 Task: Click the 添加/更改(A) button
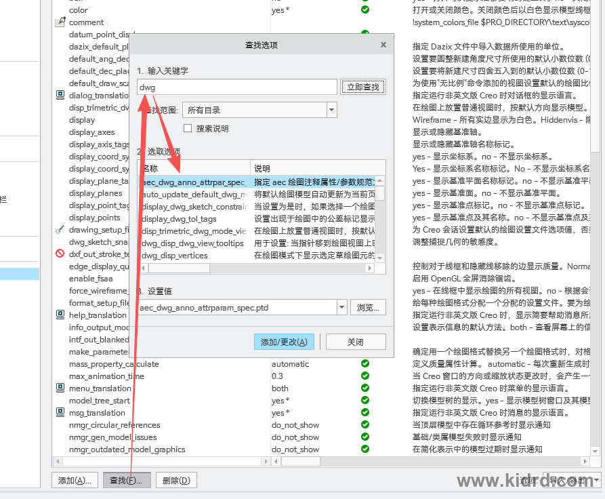tap(284, 342)
